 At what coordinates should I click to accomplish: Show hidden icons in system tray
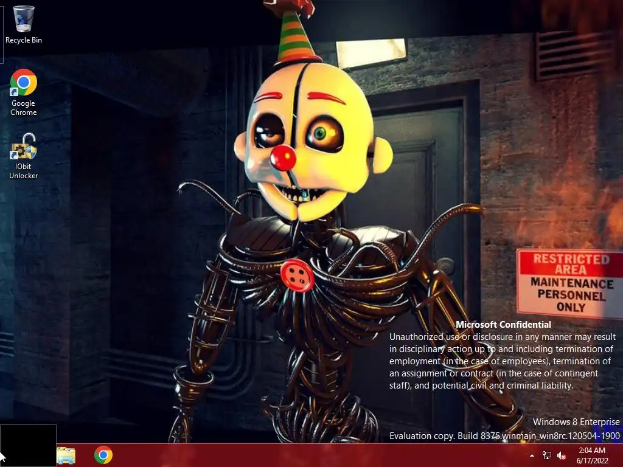[532, 455]
